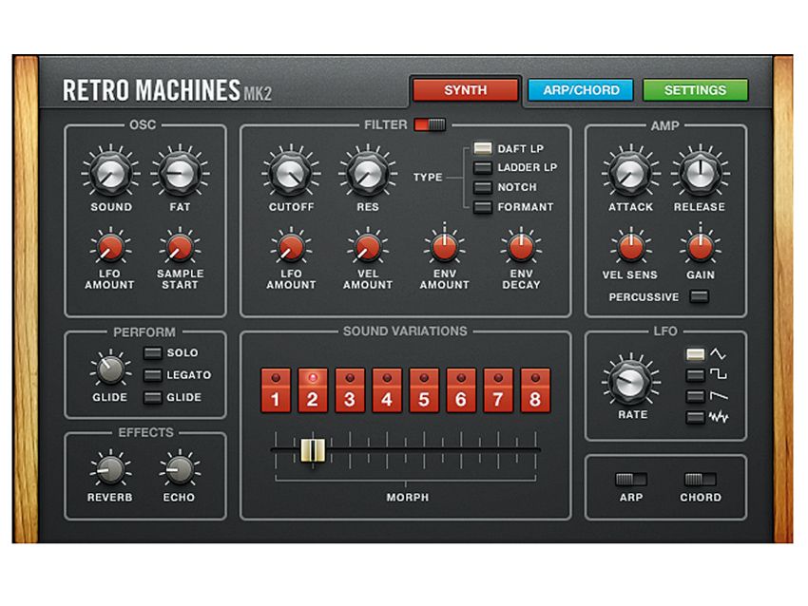Select the square LFO waveform
Viewport: 808px width, 606px height.
click(696, 375)
